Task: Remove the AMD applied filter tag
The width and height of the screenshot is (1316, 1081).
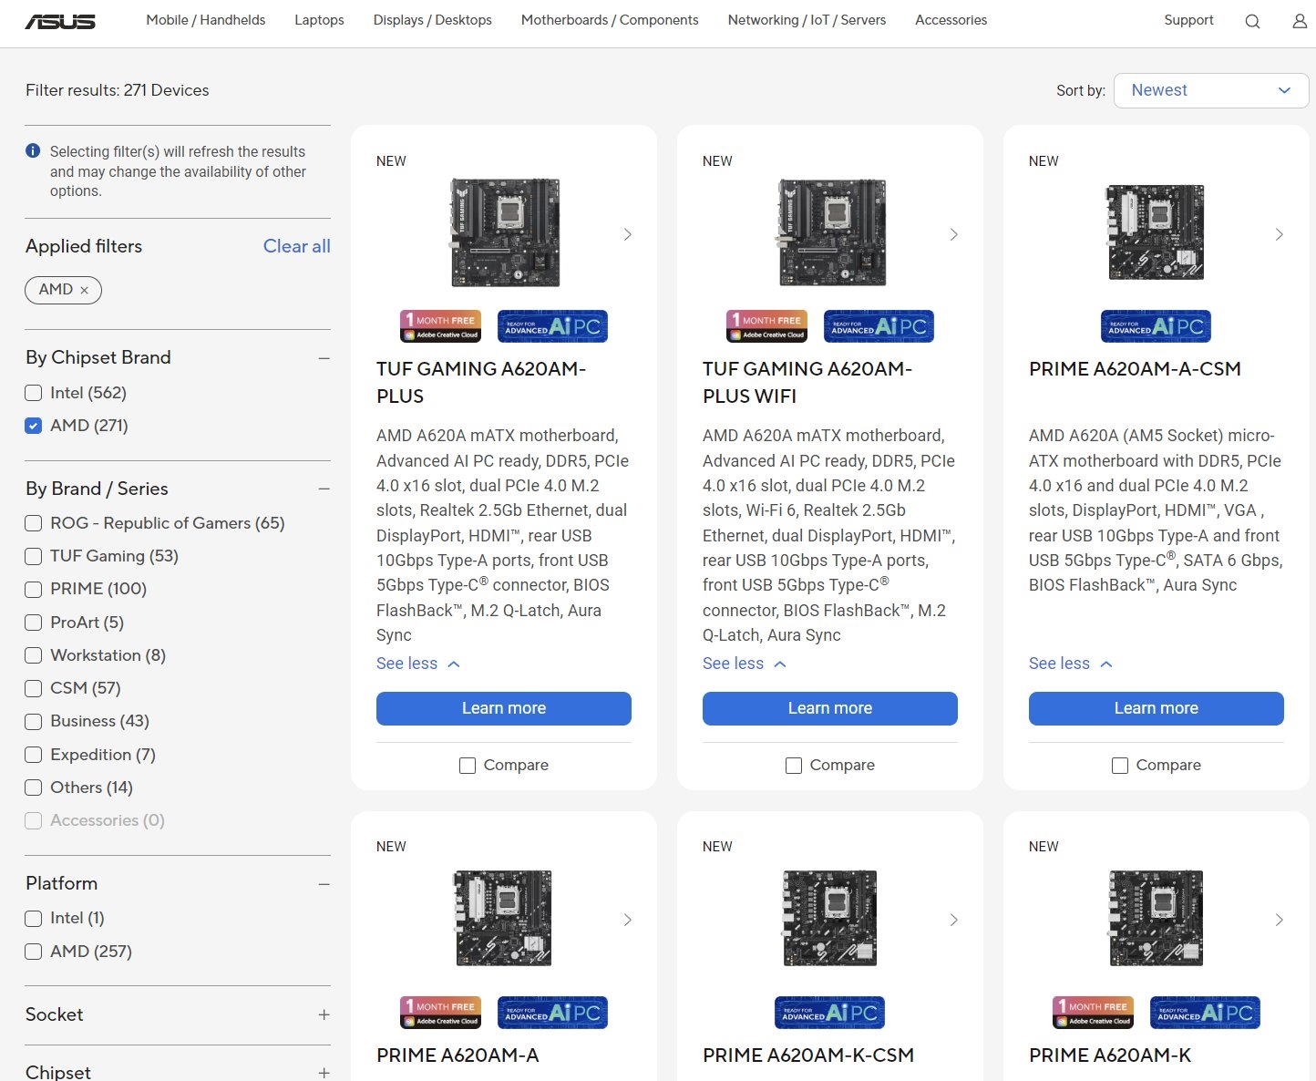Action: [85, 290]
